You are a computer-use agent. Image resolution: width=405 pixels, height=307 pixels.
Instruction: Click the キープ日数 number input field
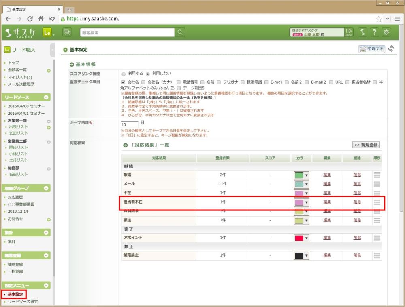click(130, 124)
